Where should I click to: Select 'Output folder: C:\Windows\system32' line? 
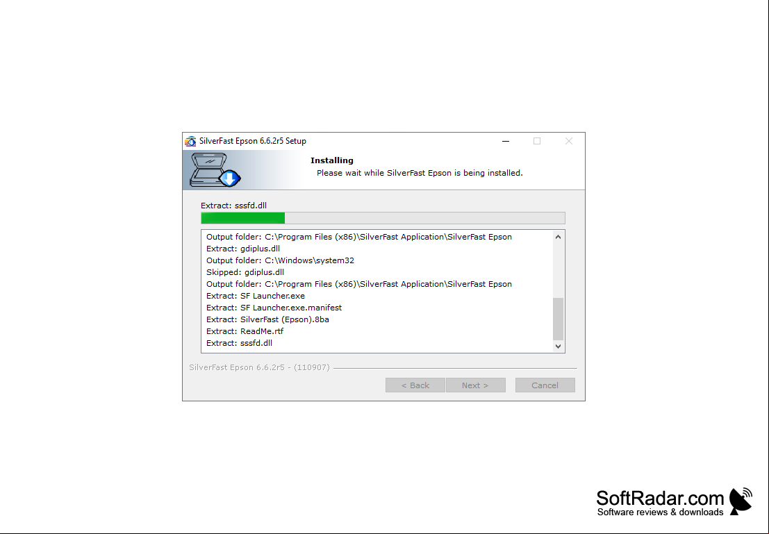pyautogui.click(x=280, y=260)
